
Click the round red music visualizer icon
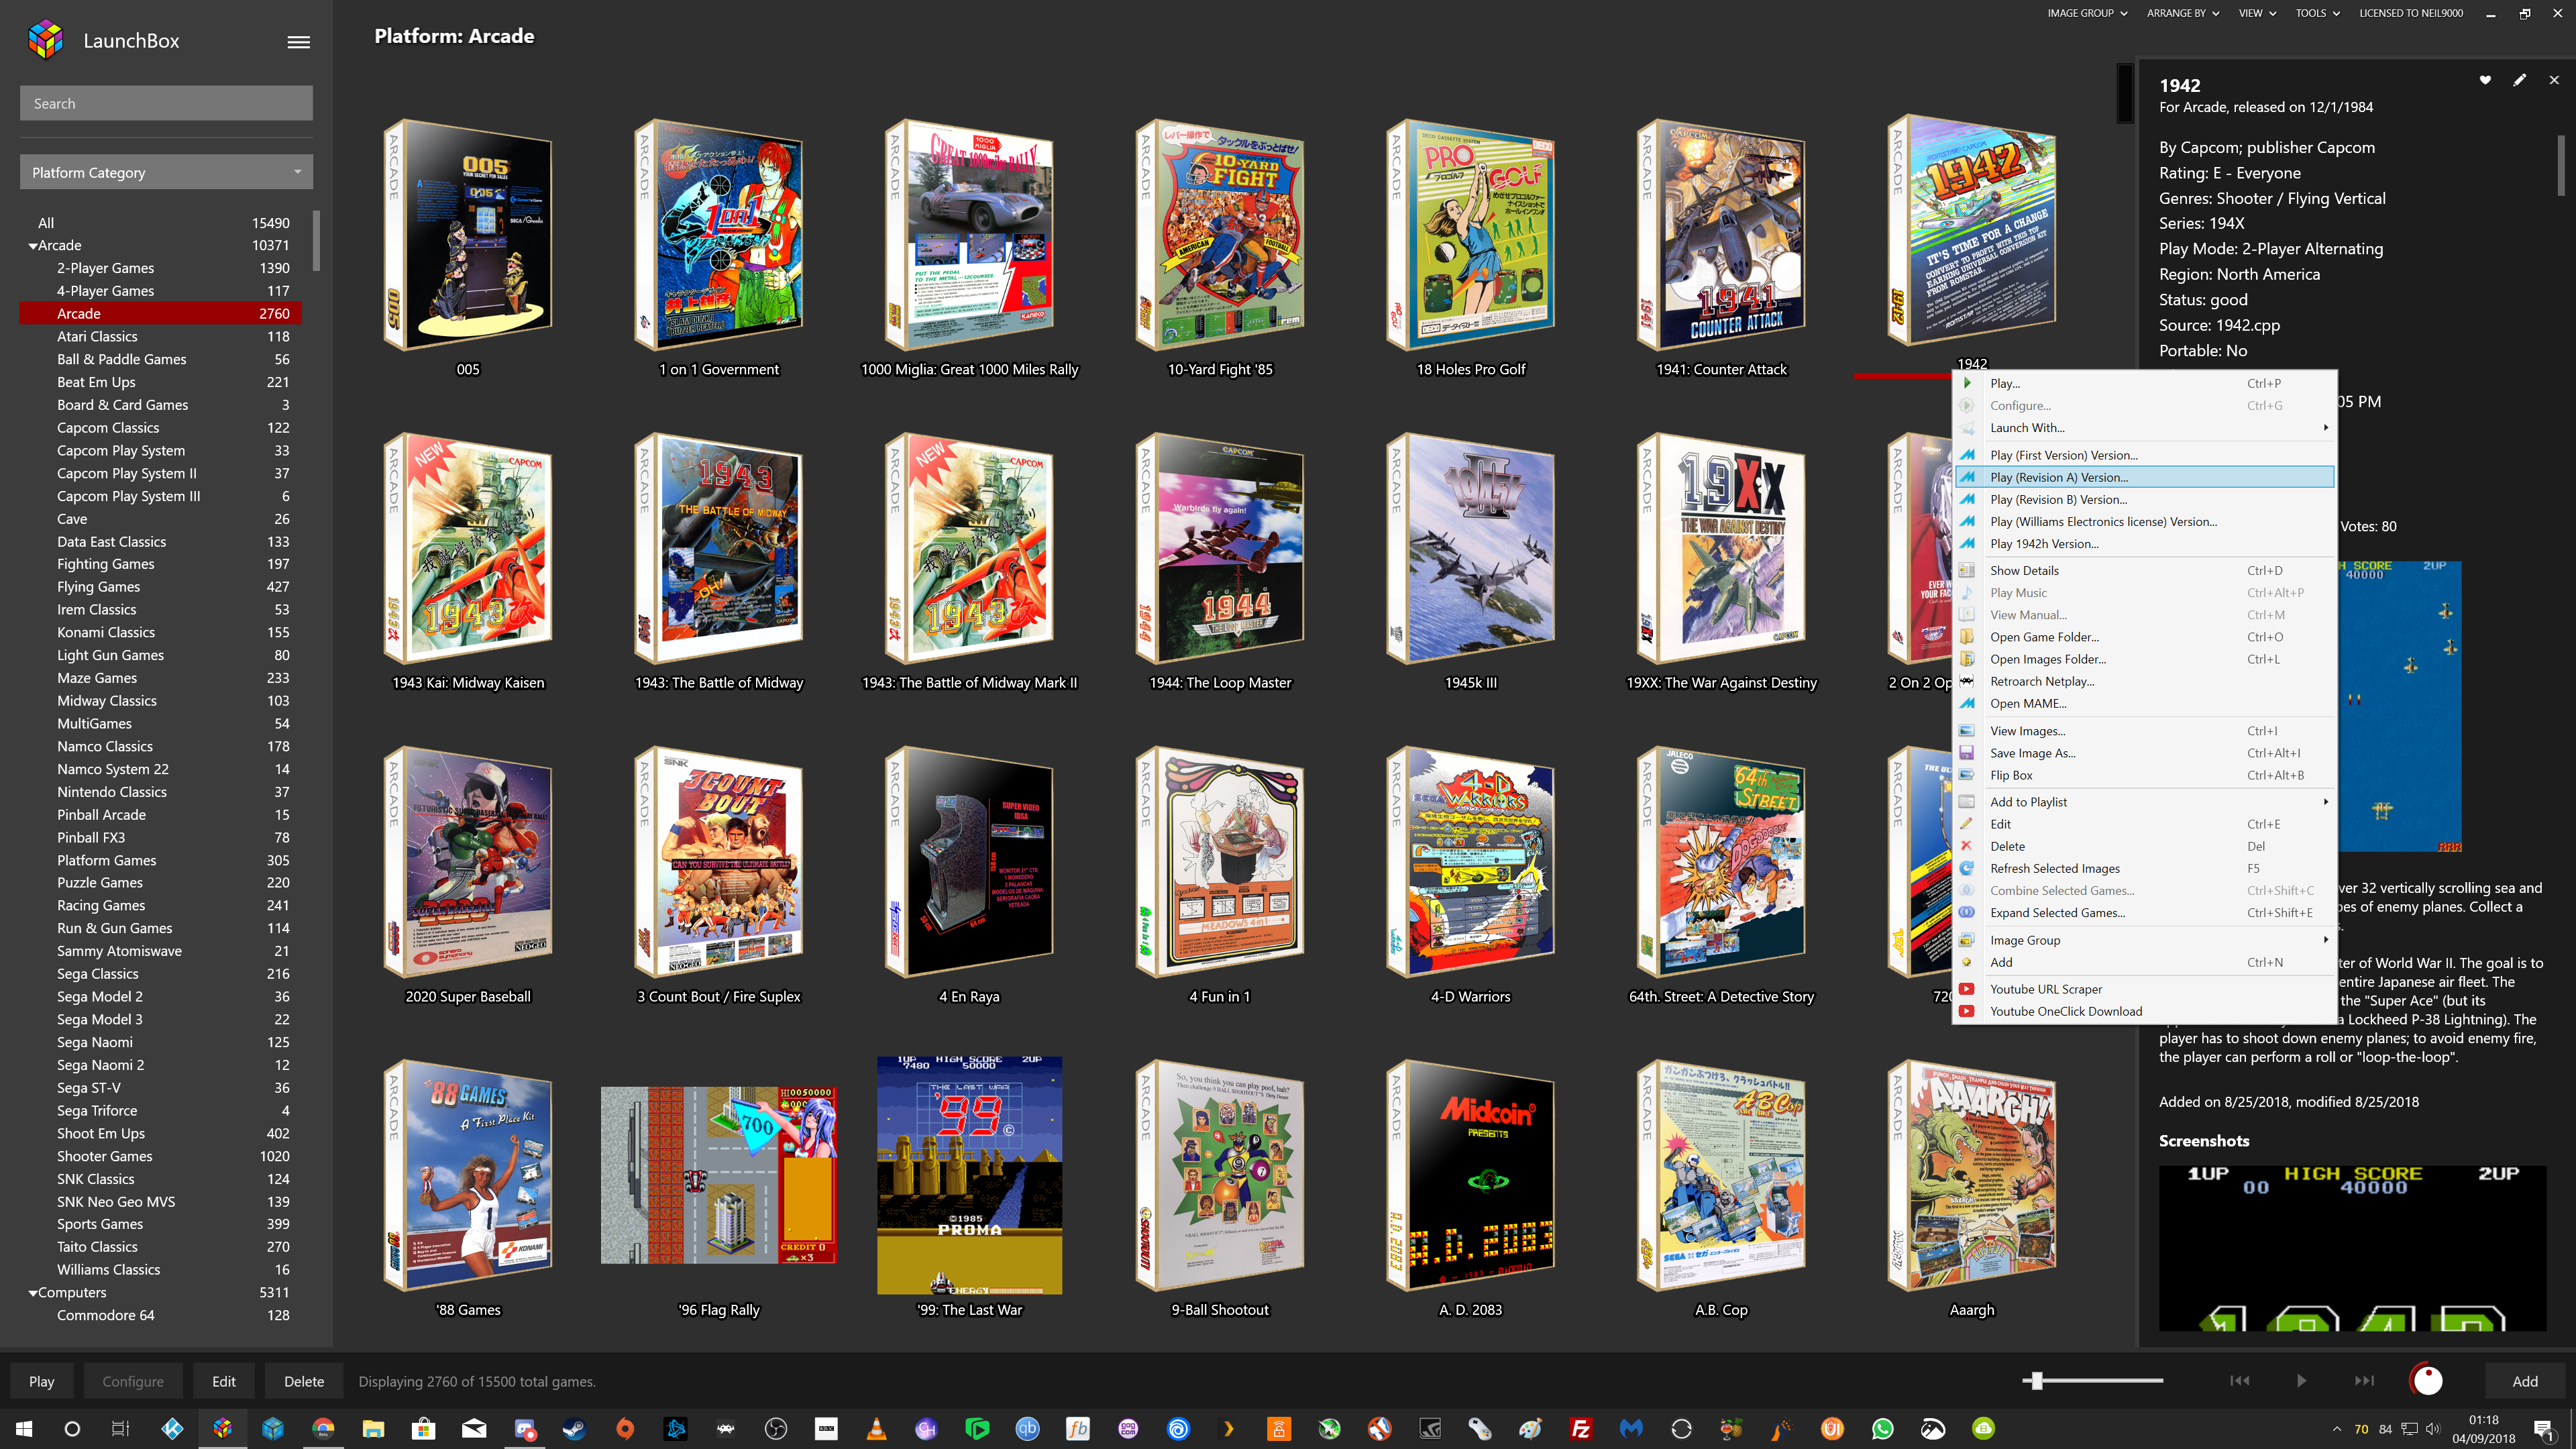(2427, 1380)
